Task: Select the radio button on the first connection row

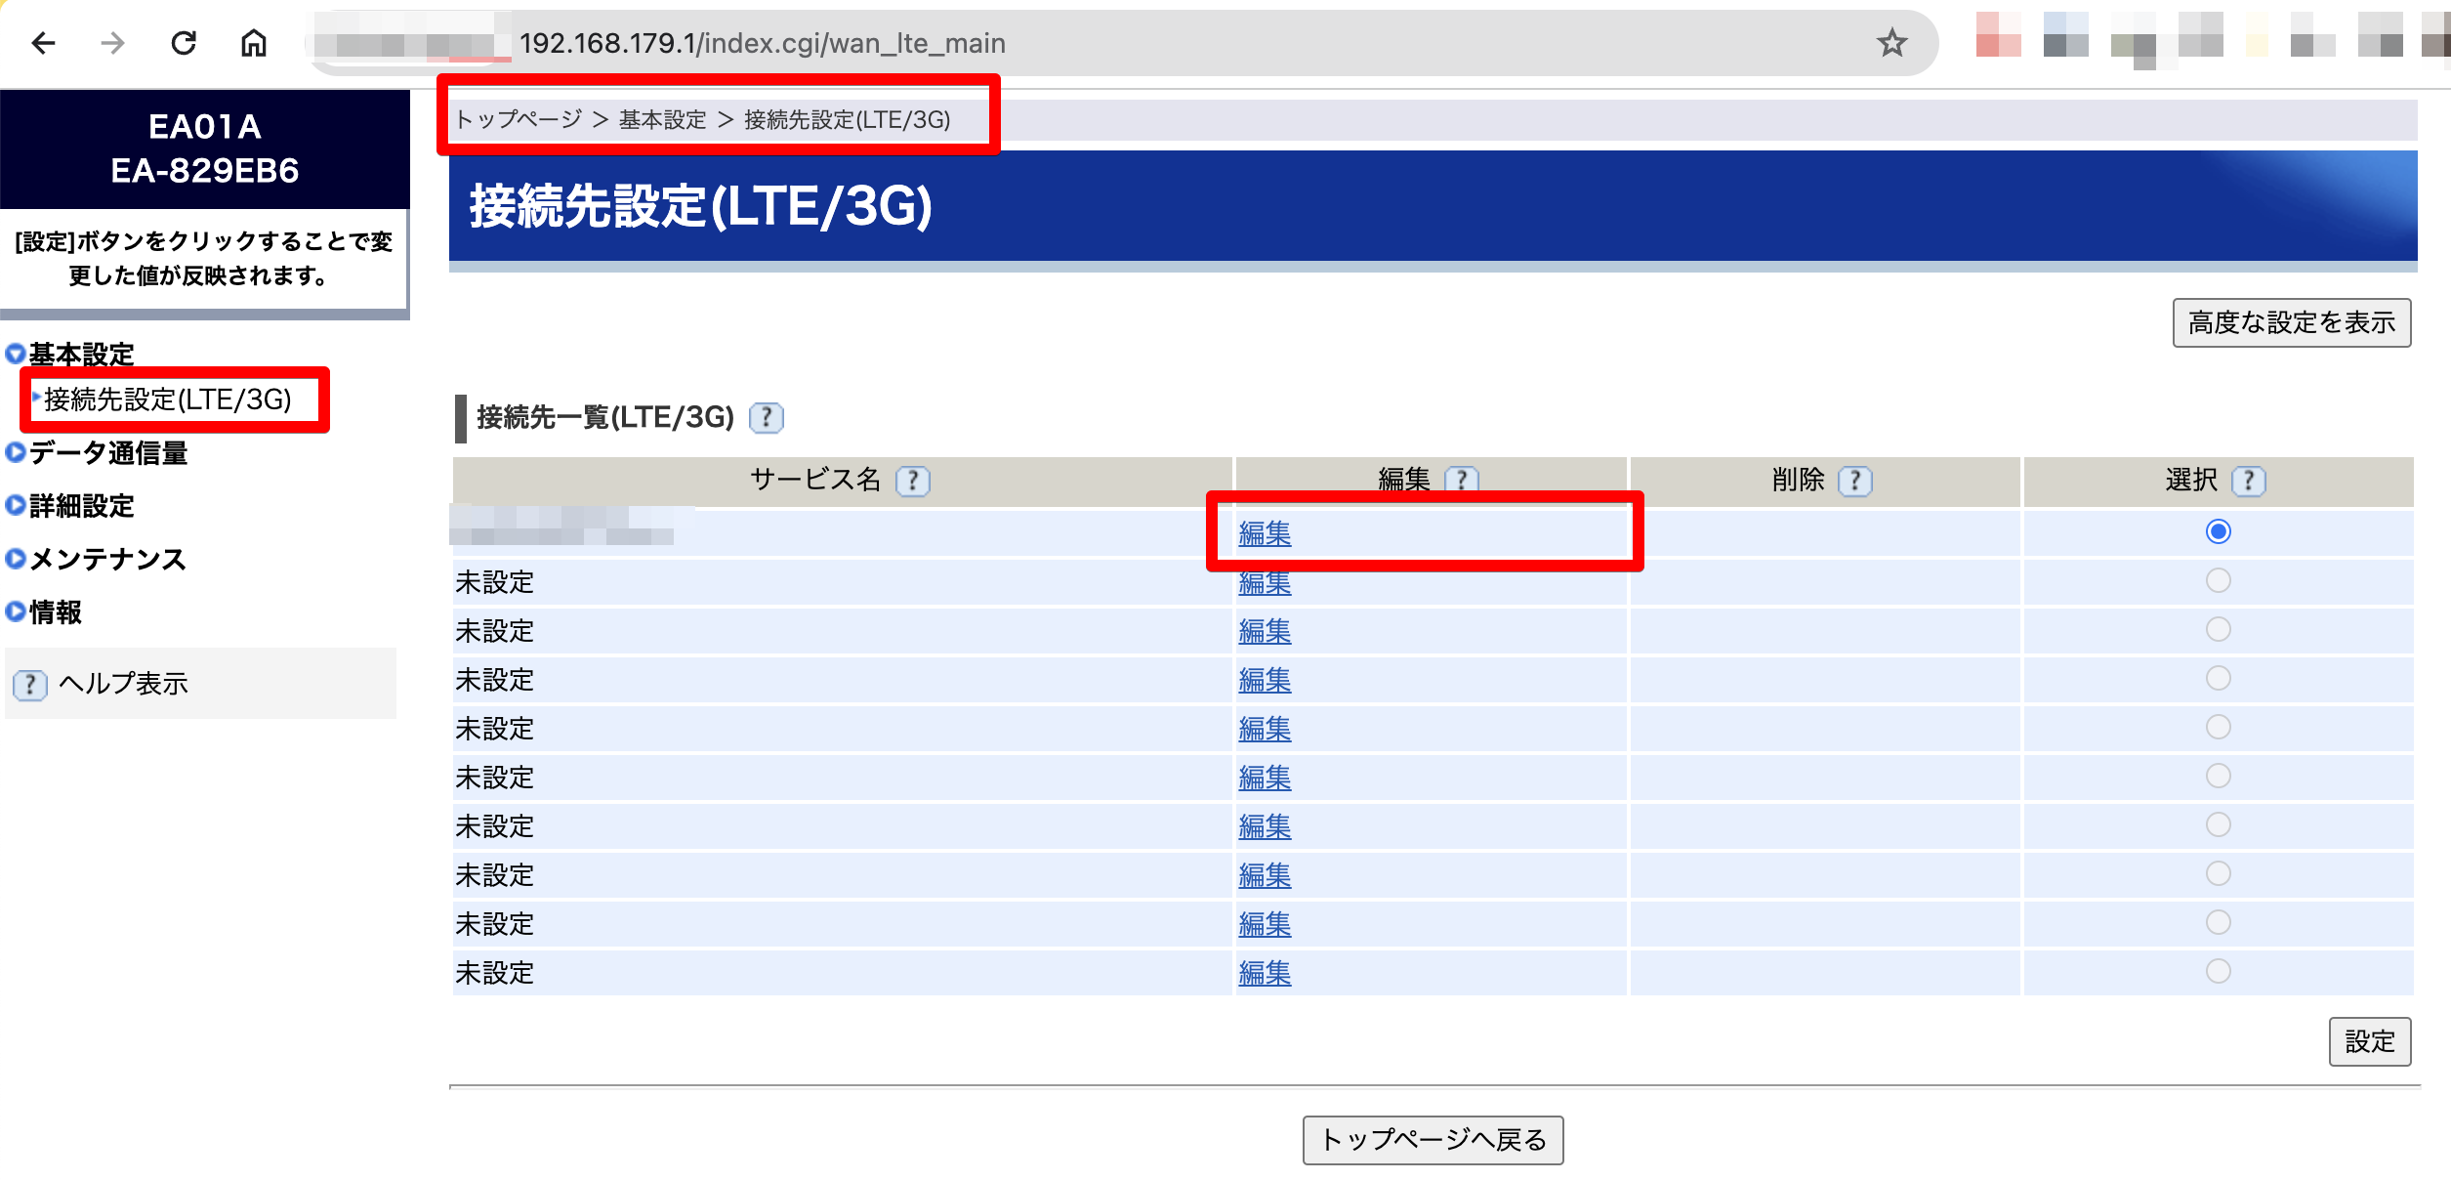Action: pos(2221,531)
